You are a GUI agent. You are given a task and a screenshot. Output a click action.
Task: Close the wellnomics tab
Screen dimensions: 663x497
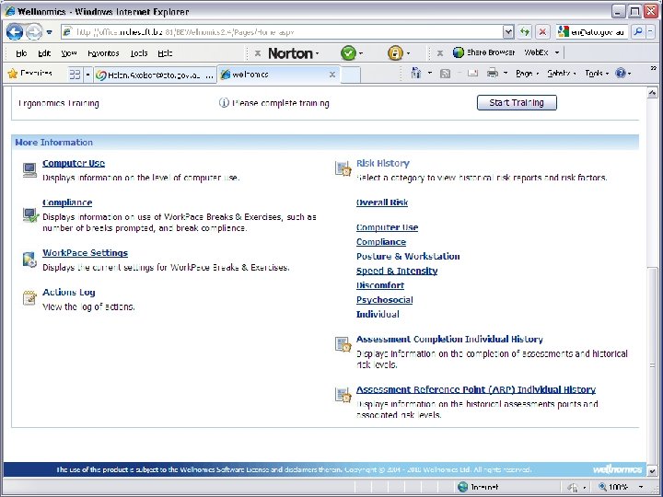332,75
